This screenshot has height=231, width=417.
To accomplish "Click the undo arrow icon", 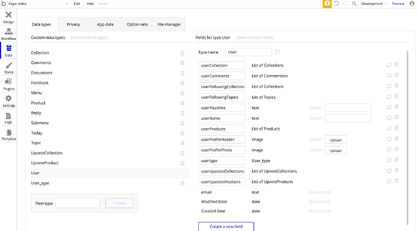I will [337, 4].
